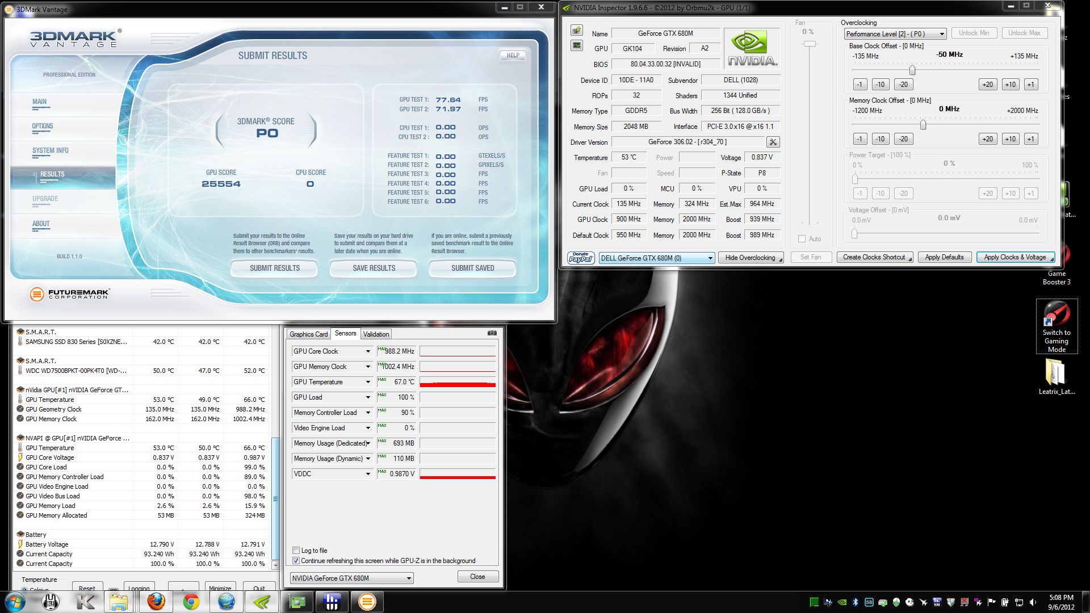
Task: Open Google Chrome from the taskbar
Action: tap(191, 602)
